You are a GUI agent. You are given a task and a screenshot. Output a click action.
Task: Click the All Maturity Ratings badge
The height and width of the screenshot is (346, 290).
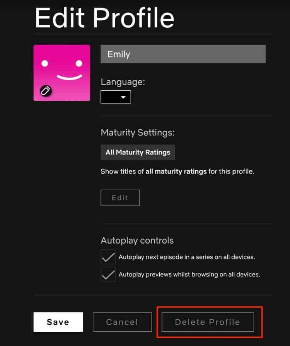[x=138, y=152]
